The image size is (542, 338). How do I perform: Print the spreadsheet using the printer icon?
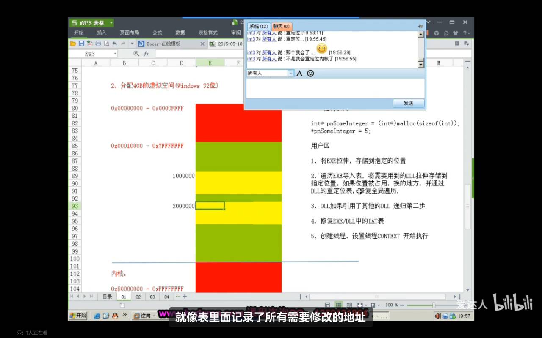point(98,44)
